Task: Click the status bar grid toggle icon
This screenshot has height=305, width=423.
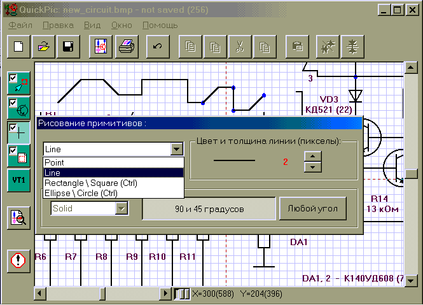Action: 182,294
